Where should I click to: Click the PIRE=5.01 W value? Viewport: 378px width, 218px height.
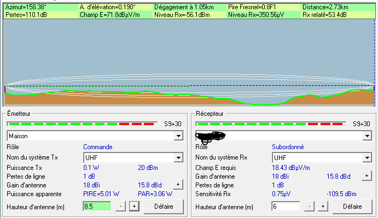pos(101,194)
